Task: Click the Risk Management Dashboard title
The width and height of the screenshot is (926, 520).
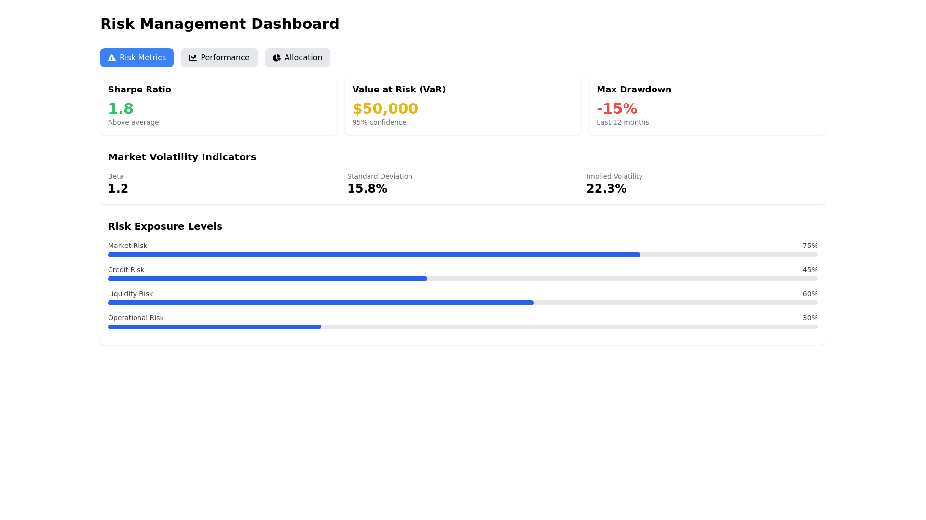Action: click(219, 24)
